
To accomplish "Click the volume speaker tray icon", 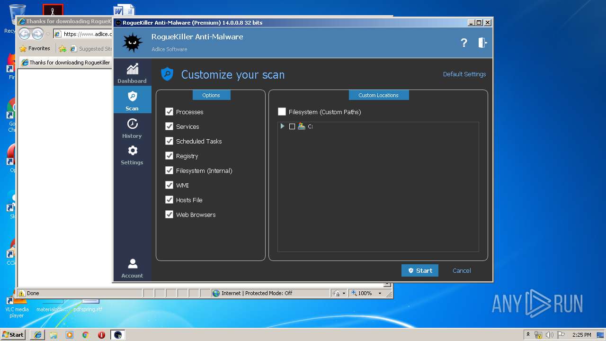I will click(x=550, y=335).
